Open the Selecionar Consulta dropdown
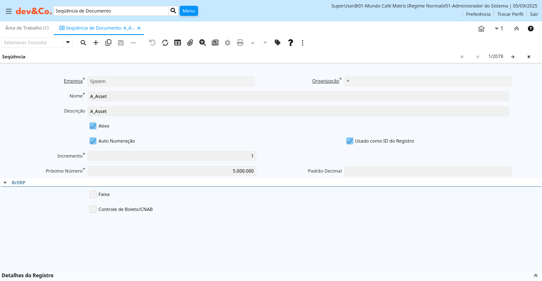This screenshot has width=542, height=281. click(68, 43)
